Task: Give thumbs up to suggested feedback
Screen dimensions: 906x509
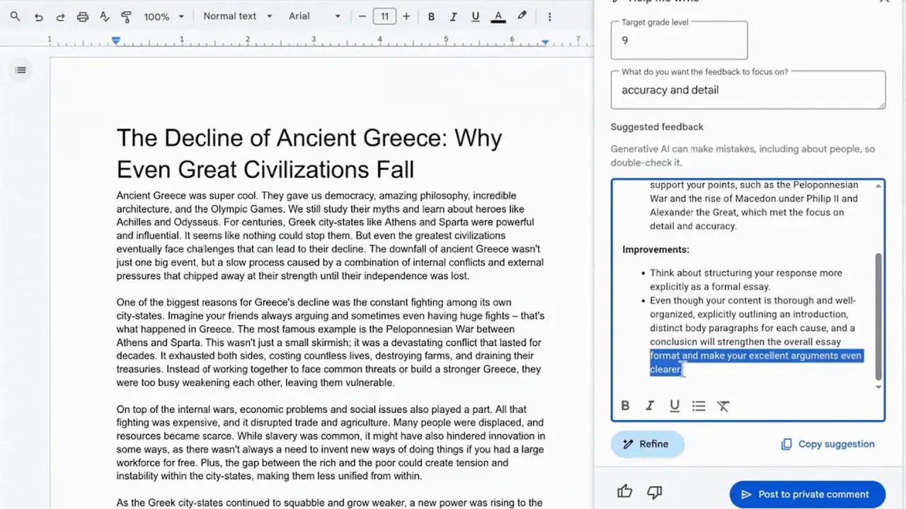Action: tap(624, 492)
